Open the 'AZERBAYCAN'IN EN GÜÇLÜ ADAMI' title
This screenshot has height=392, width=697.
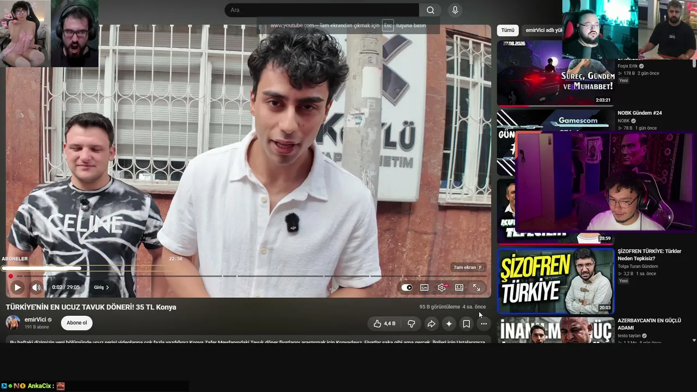coord(649,324)
